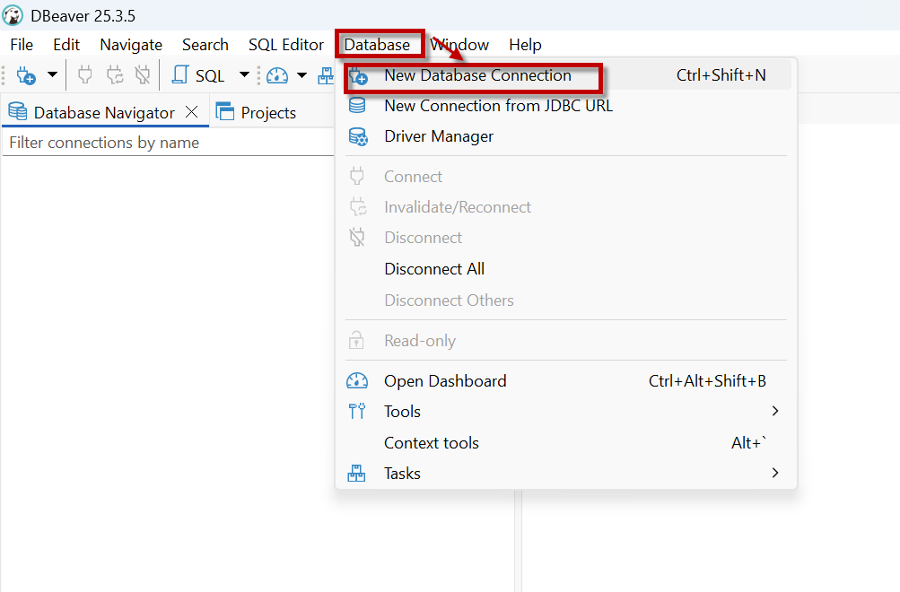Image resolution: width=900 pixels, height=592 pixels.
Task: Select New Database Connection menu item
Action: (x=477, y=75)
